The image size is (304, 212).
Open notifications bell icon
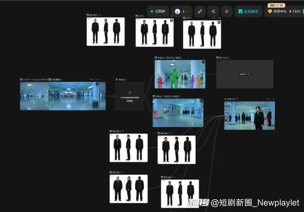tap(226, 11)
